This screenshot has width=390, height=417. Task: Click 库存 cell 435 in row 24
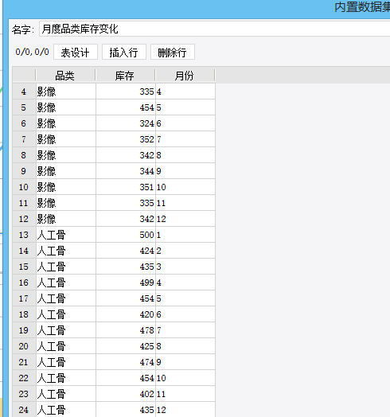tap(126, 410)
